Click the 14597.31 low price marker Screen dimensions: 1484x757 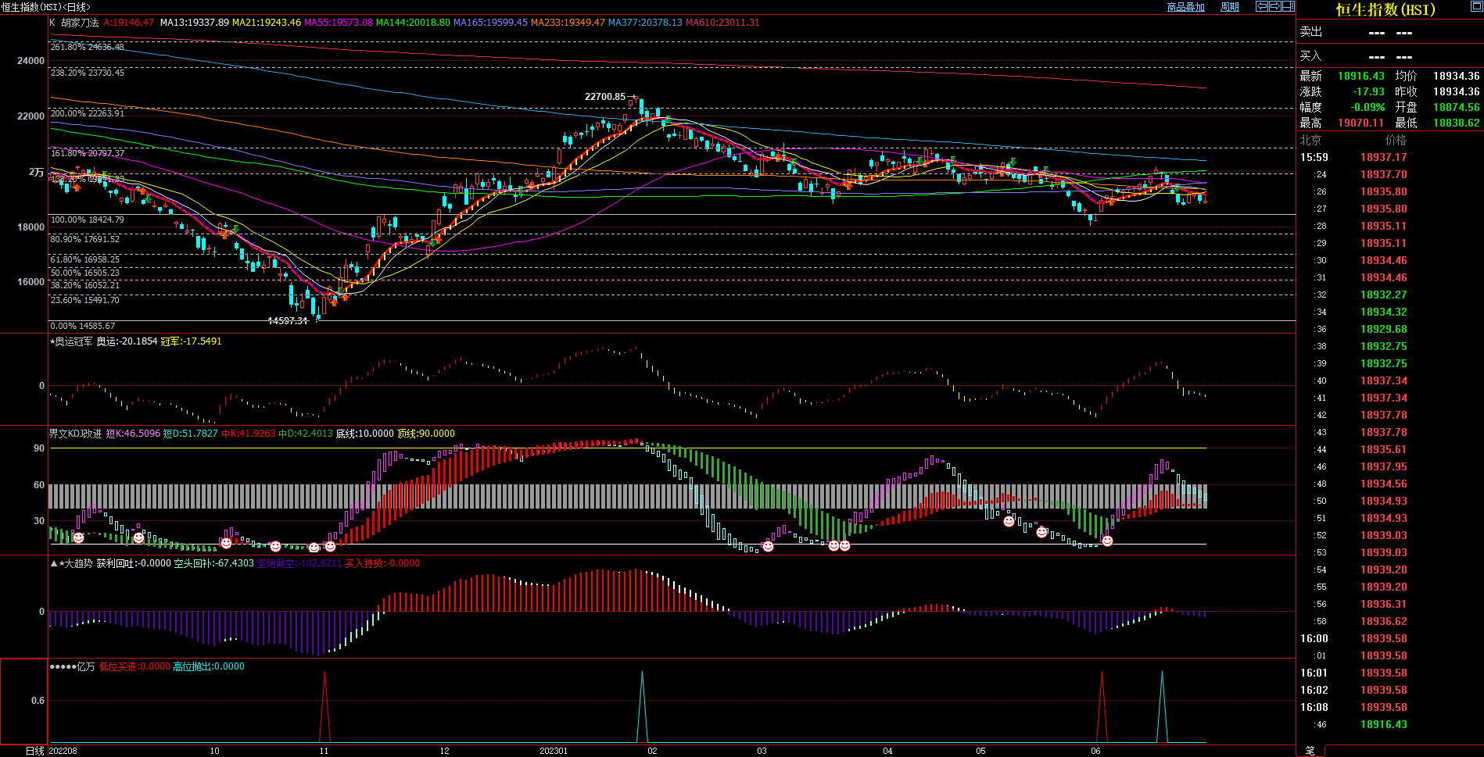point(287,321)
